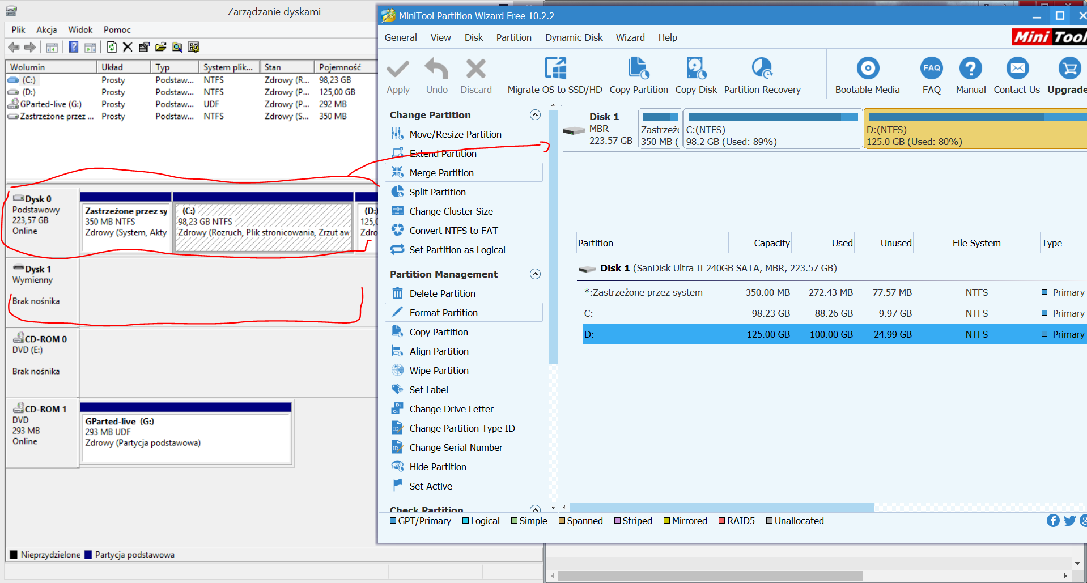Click the Twitter icon in MiniTool footer
Image resolution: width=1087 pixels, height=583 pixels.
coord(1070,521)
